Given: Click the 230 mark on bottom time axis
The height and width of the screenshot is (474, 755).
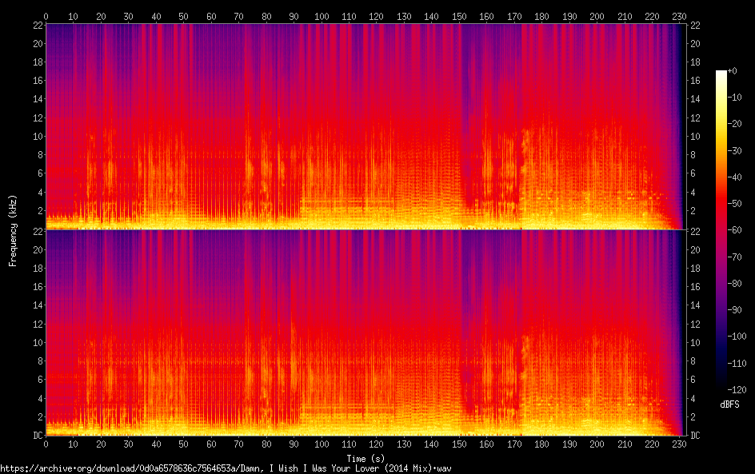Looking at the screenshot, I should pyautogui.click(x=679, y=444).
